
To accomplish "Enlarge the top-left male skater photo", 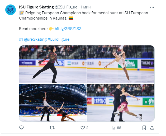I will [x=53, y=64].
